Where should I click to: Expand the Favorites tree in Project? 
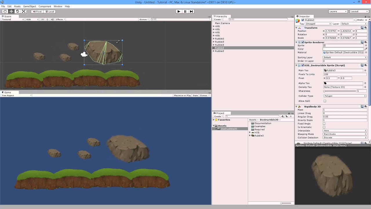pyautogui.click(x=214, y=120)
